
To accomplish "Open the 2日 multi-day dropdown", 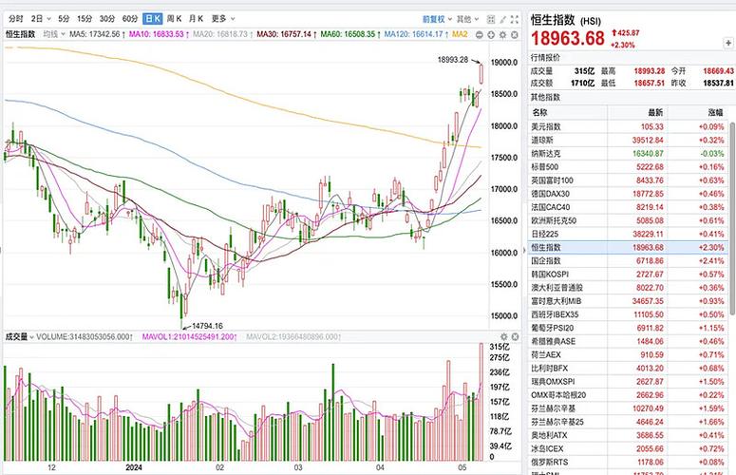I will [x=41, y=19].
